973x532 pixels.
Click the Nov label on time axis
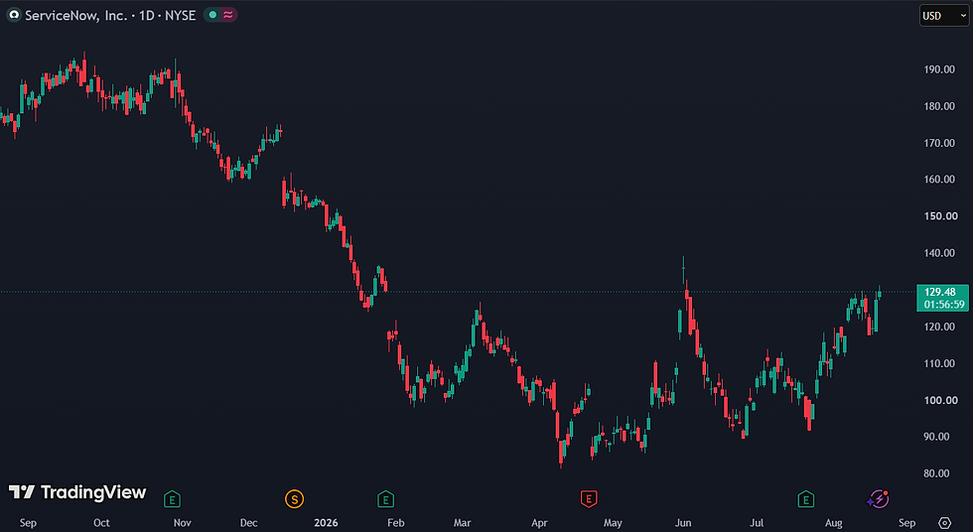click(x=182, y=523)
